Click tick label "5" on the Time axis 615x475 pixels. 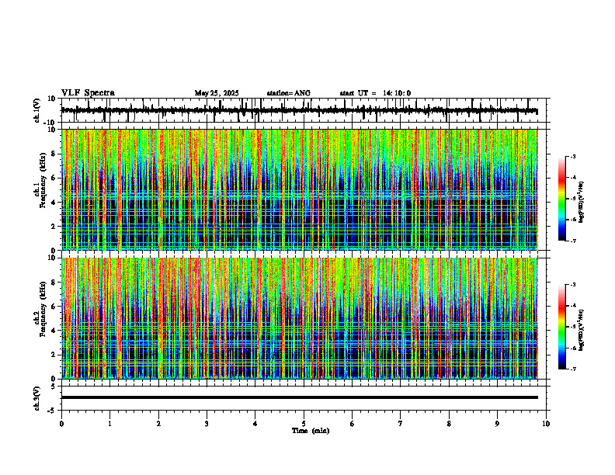coord(304,424)
